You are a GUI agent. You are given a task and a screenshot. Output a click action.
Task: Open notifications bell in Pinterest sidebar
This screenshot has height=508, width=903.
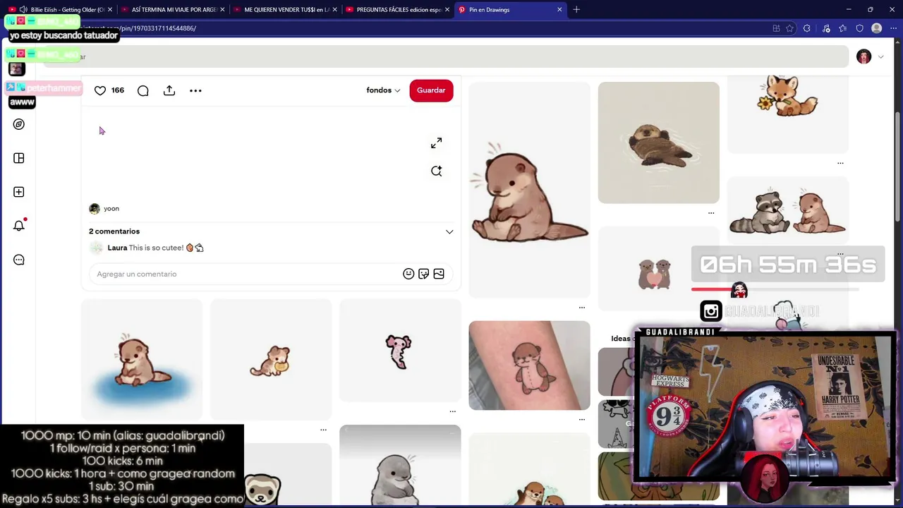[19, 226]
